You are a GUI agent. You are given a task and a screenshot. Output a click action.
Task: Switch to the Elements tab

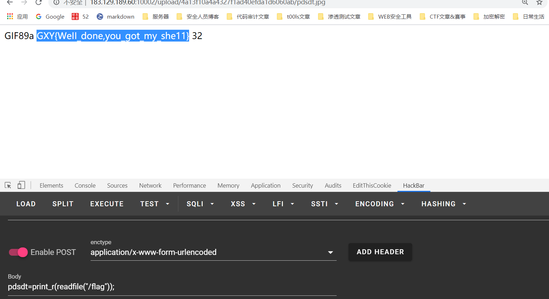click(x=51, y=185)
